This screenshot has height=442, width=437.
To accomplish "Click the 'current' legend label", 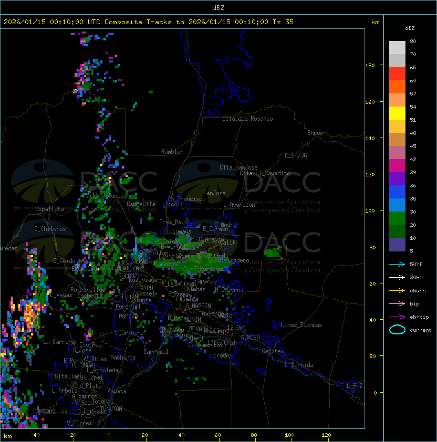I will tap(421, 330).
